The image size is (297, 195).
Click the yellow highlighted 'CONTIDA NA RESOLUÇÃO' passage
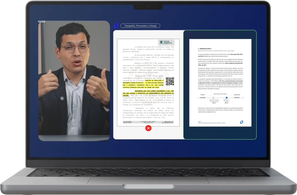143,84
